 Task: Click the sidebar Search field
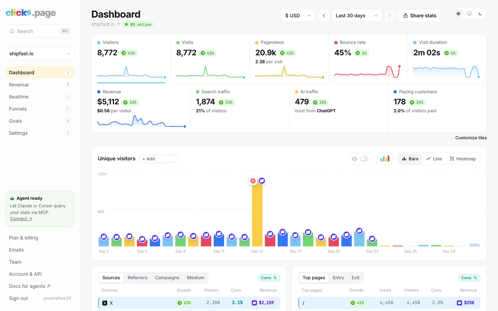[x=40, y=31]
